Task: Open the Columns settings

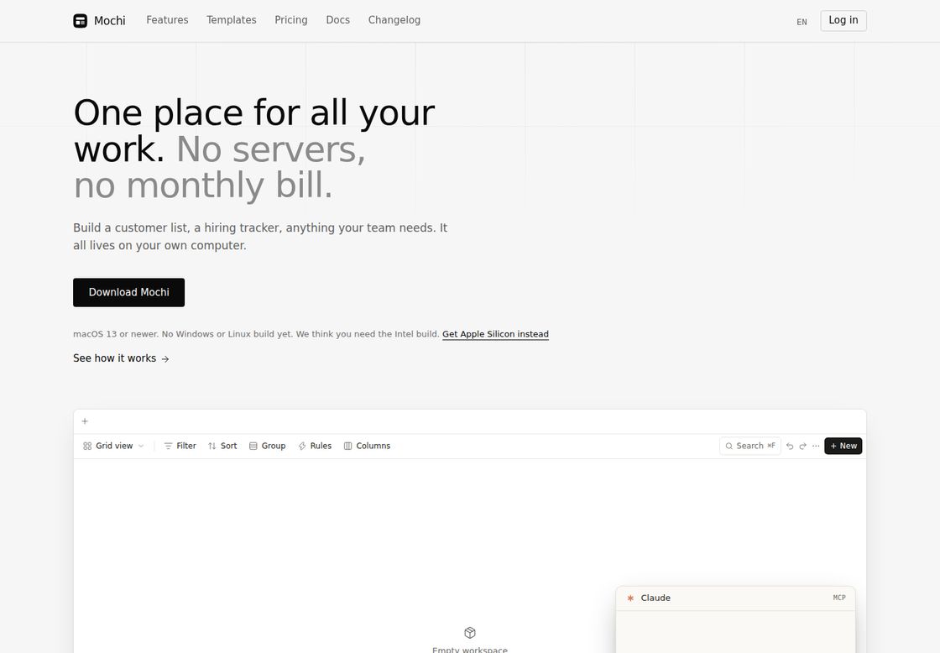Action: 367,446
